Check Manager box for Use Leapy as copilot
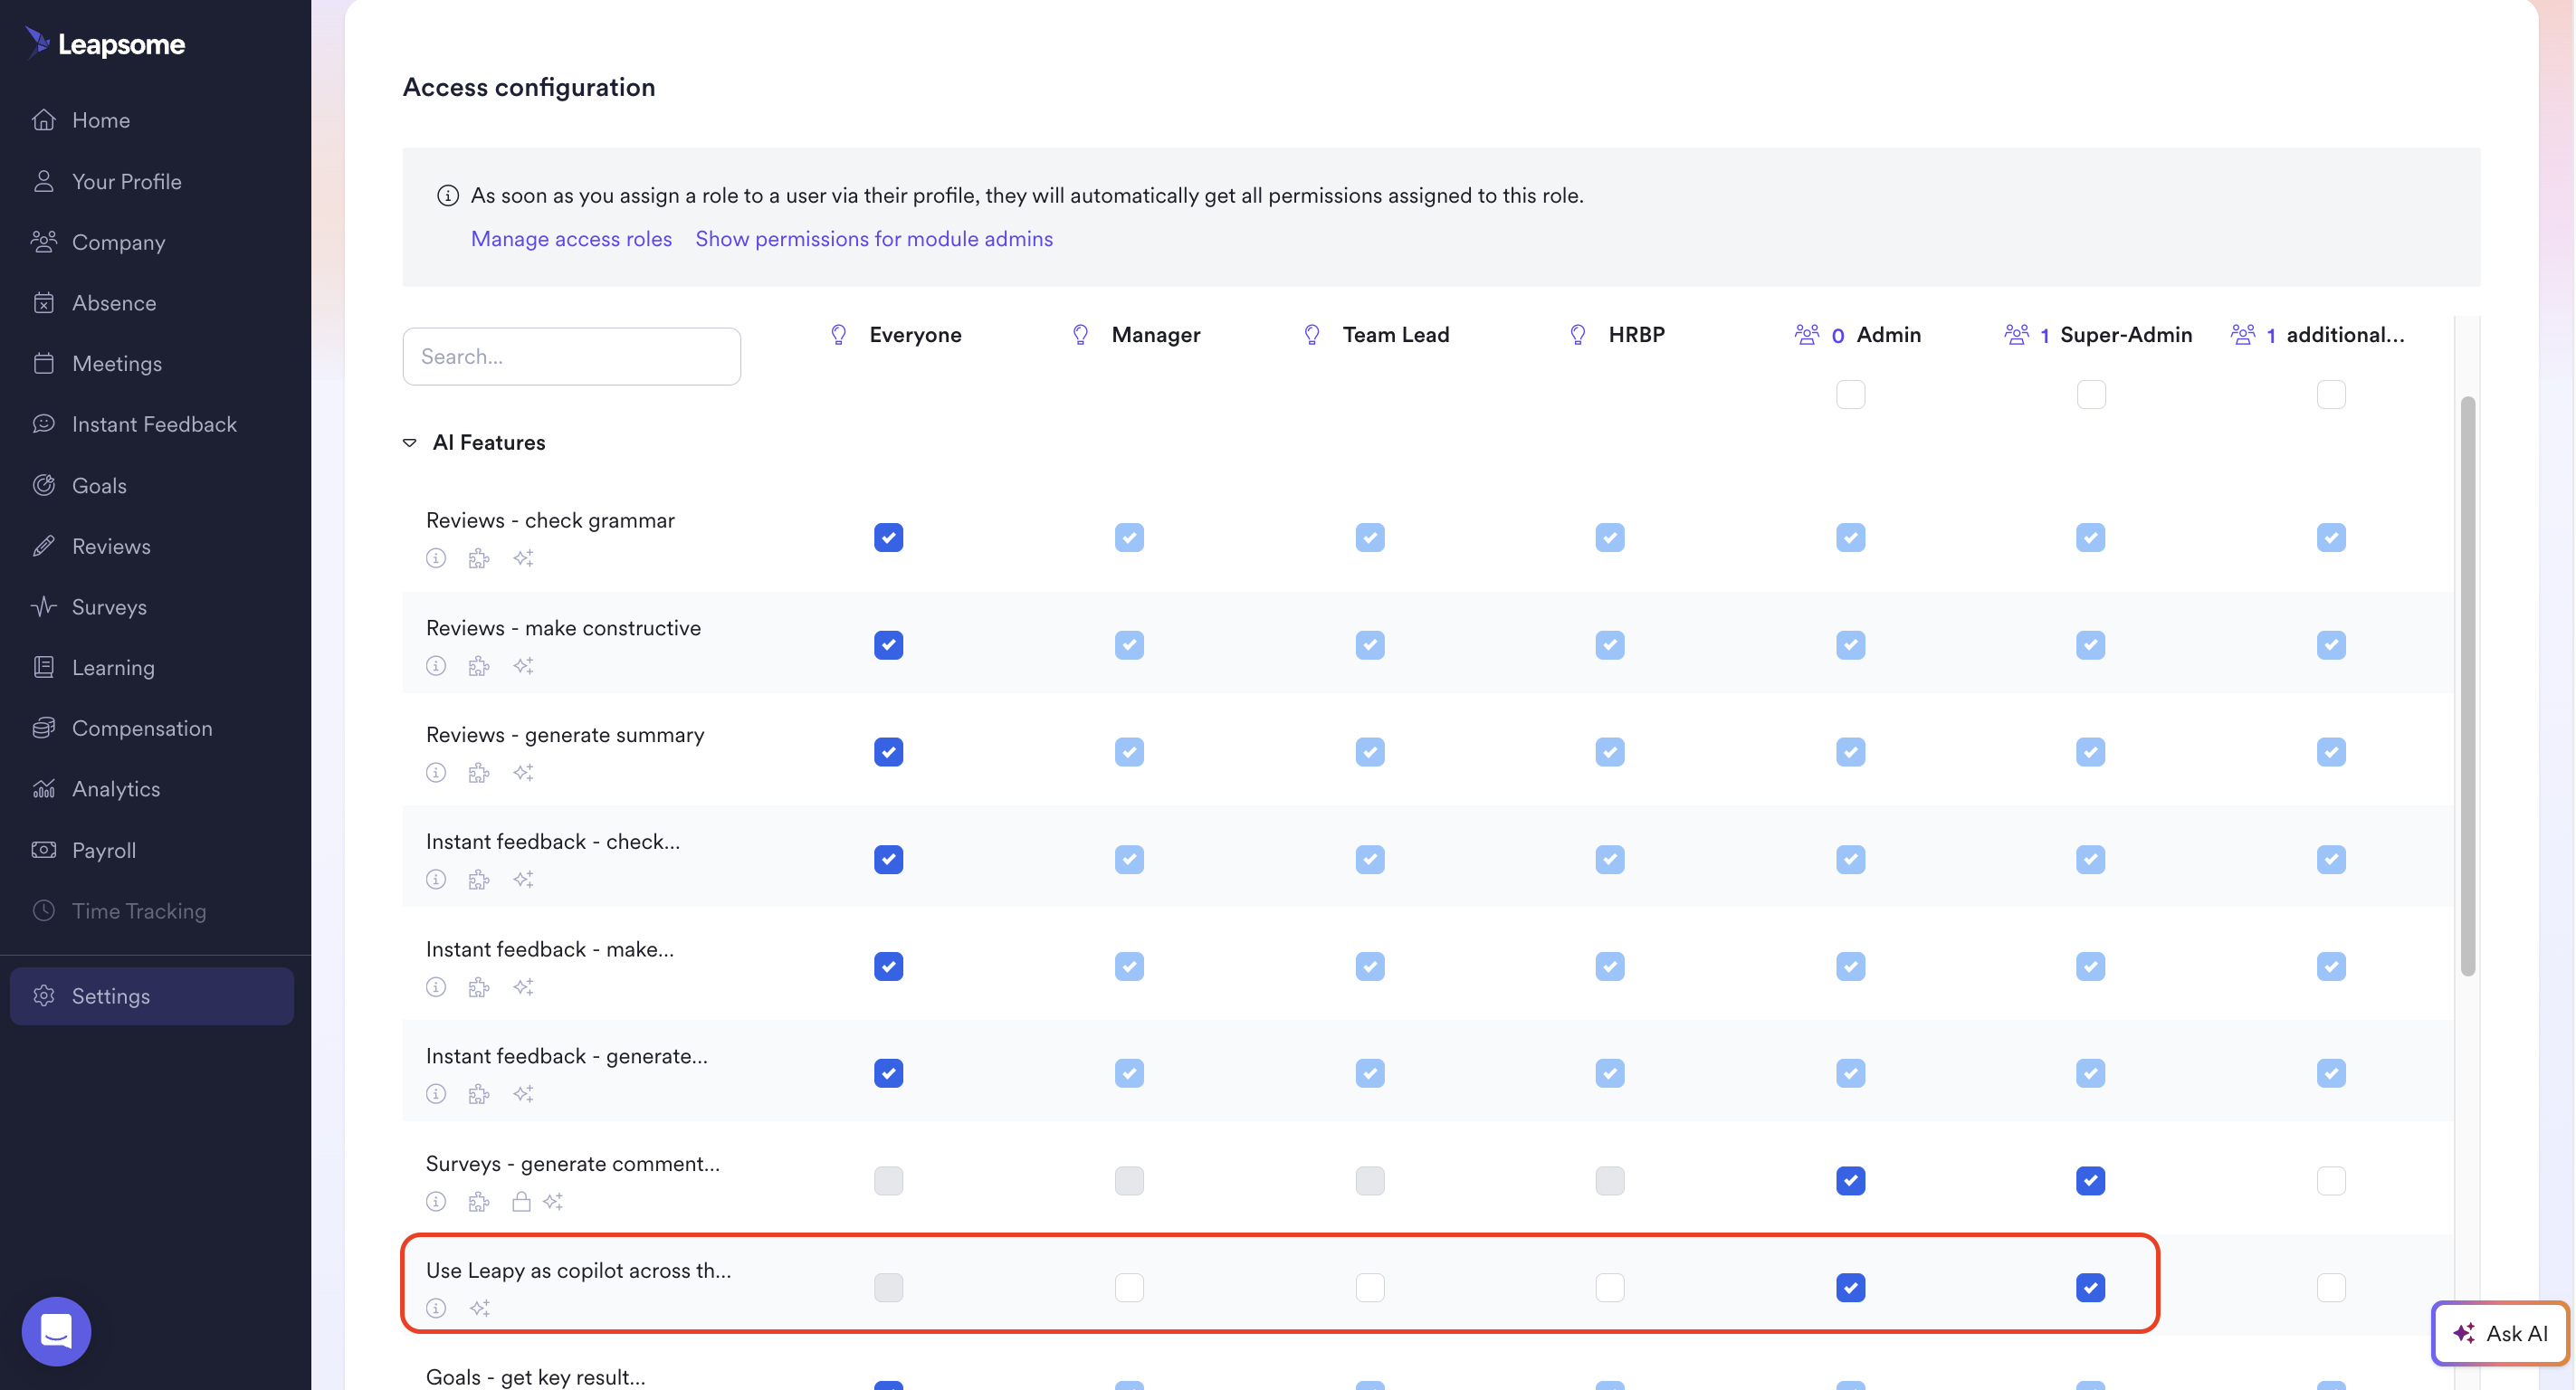2576x1390 pixels. (x=1129, y=1287)
